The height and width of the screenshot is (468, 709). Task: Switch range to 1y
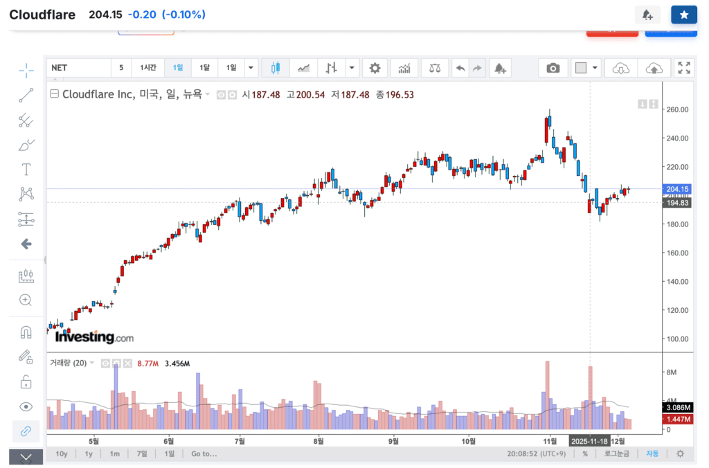(89, 454)
